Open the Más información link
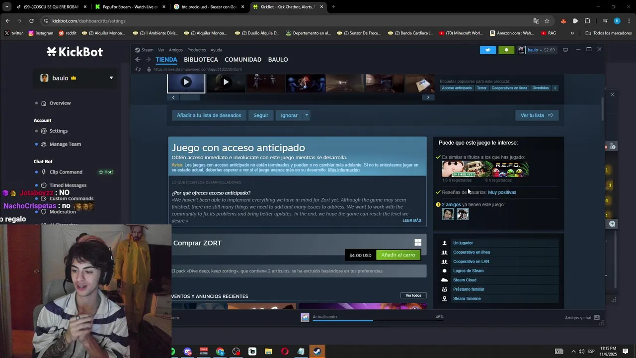Screen dimensions: 636x358 pyautogui.click(x=344, y=170)
